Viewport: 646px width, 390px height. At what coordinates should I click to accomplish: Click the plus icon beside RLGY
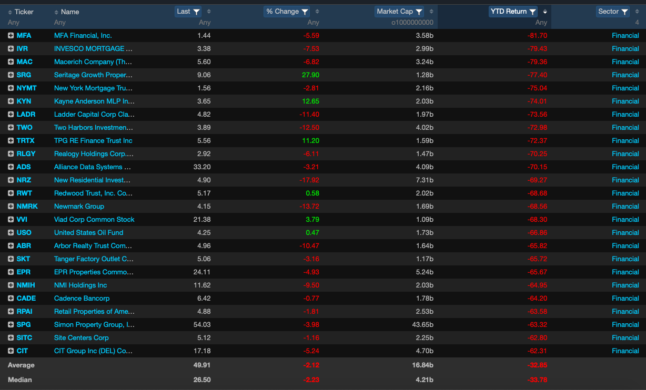(11, 153)
